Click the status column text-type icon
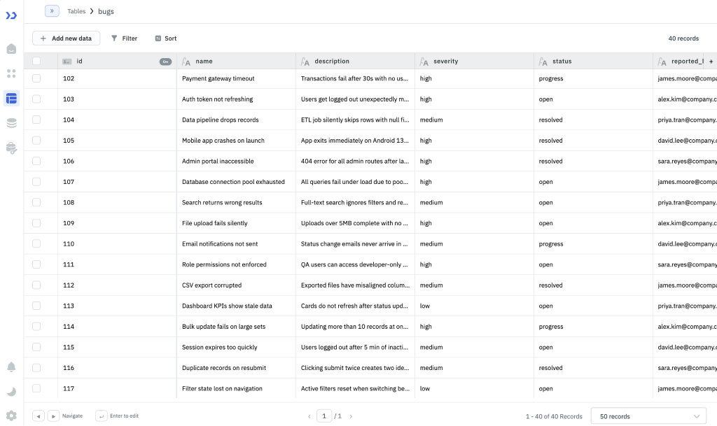The image size is (717, 426). point(543,62)
